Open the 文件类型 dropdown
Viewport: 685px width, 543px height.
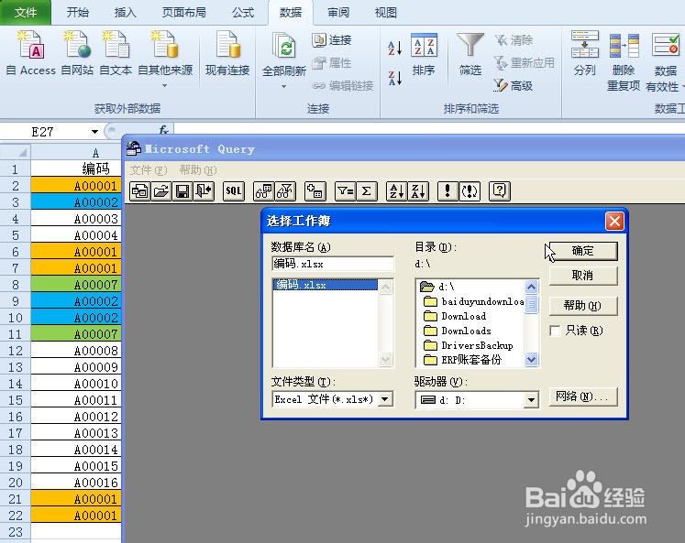point(385,399)
